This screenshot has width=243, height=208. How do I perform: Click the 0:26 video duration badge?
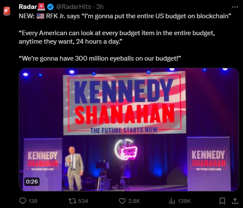(32, 182)
